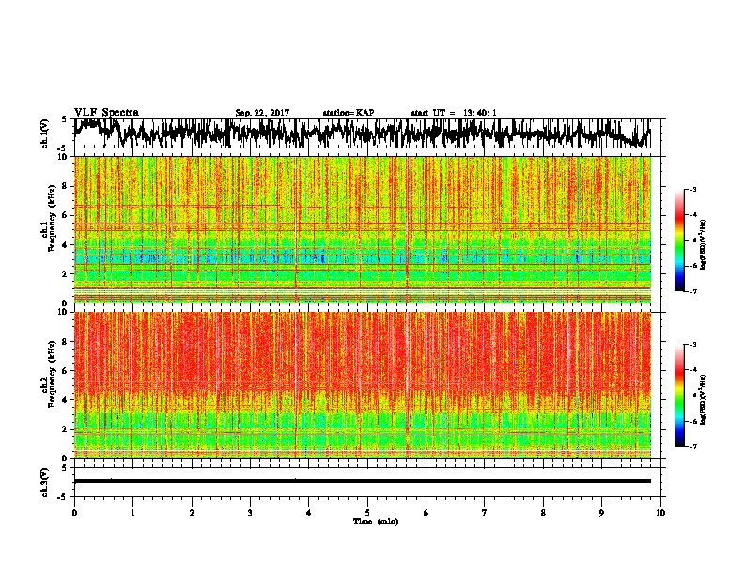Click the "ch.1(V)" waveform axis label
This screenshot has width=744, height=575.
click(45, 133)
